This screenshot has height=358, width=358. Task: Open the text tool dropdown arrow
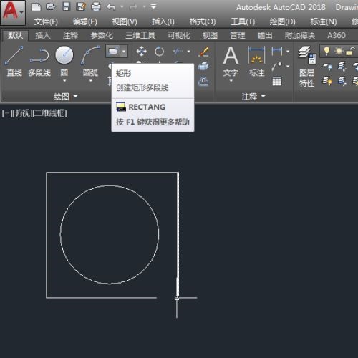click(231, 81)
